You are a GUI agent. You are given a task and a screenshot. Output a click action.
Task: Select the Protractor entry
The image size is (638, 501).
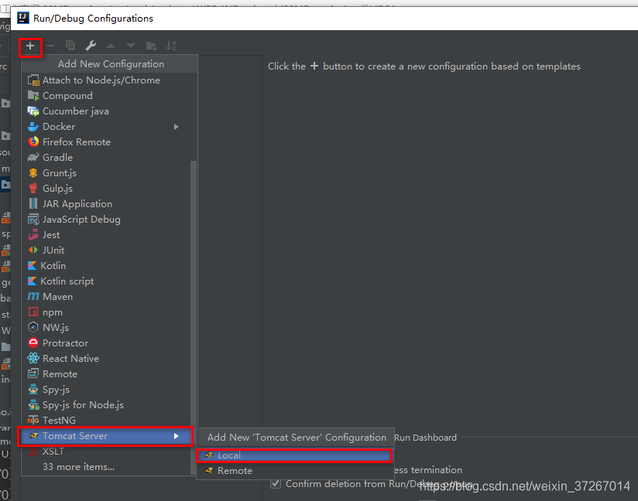pyautogui.click(x=106, y=343)
